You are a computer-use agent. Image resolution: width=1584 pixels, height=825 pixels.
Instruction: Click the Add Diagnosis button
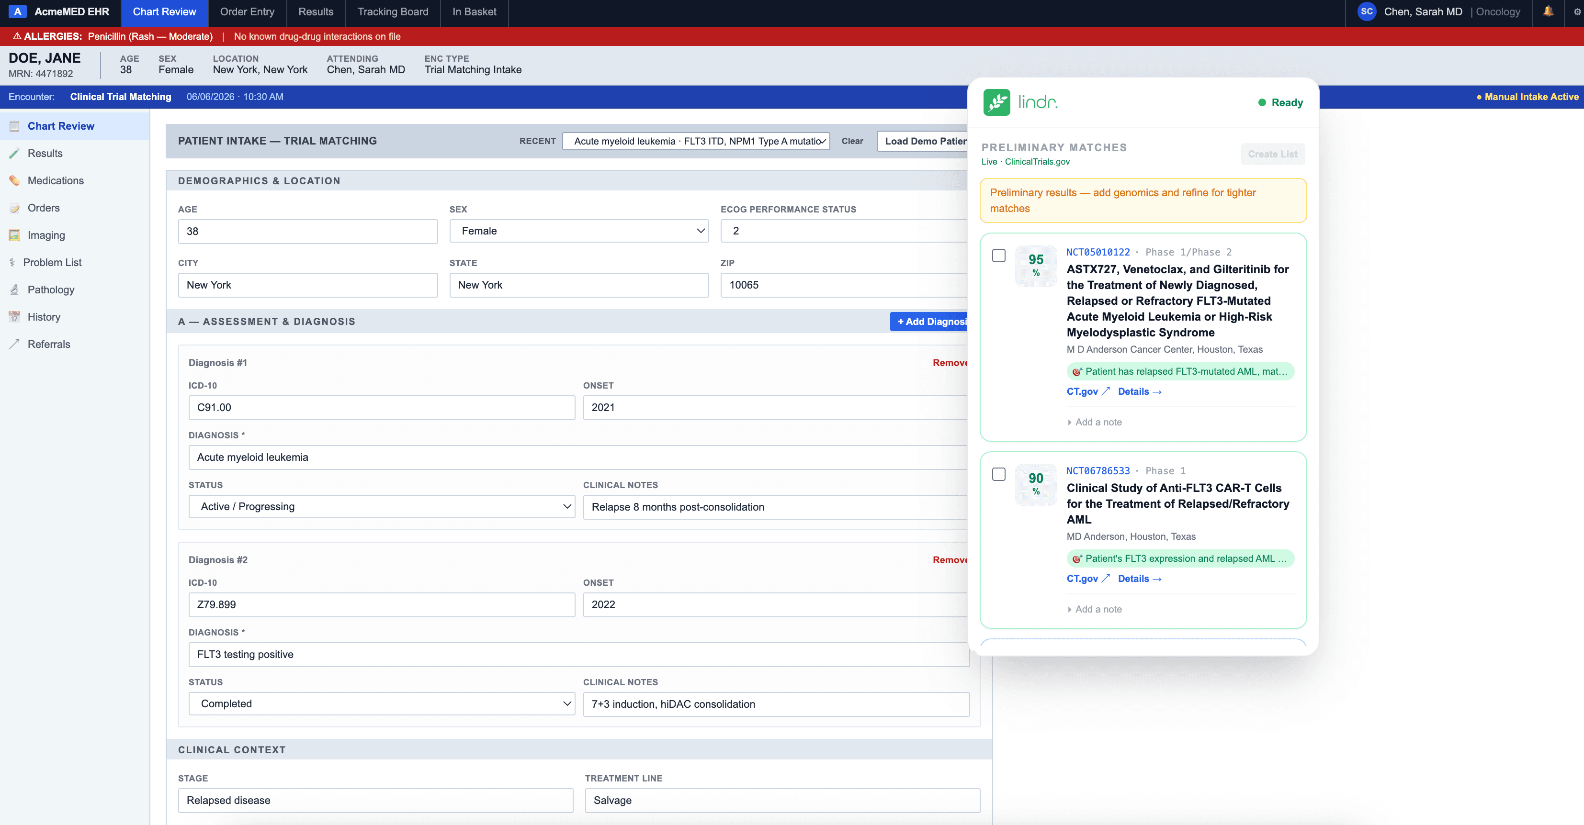click(928, 321)
